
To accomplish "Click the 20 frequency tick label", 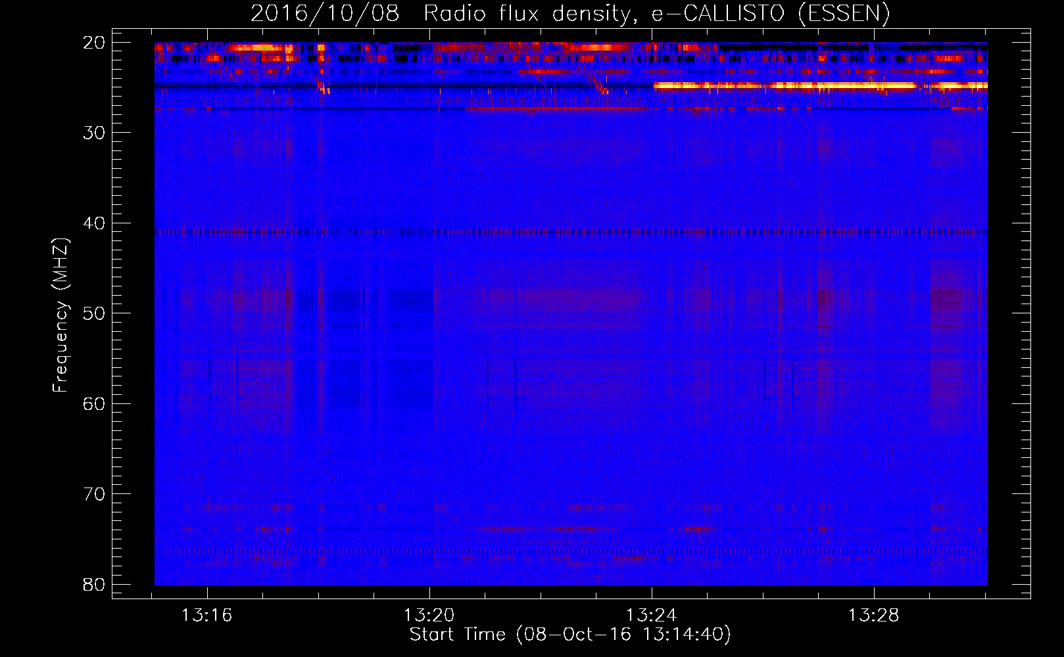I will pyautogui.click(x=94, y=43).
